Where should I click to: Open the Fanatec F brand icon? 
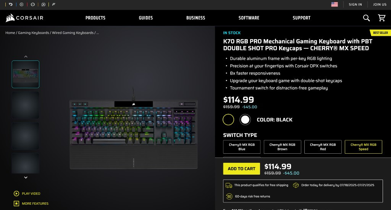(53, 5)
